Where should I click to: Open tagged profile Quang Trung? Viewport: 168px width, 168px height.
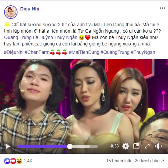coord(18,37)
